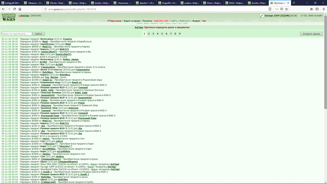327x184 pixels.
Task: Click the Открыть архив button
Action: 311,34
